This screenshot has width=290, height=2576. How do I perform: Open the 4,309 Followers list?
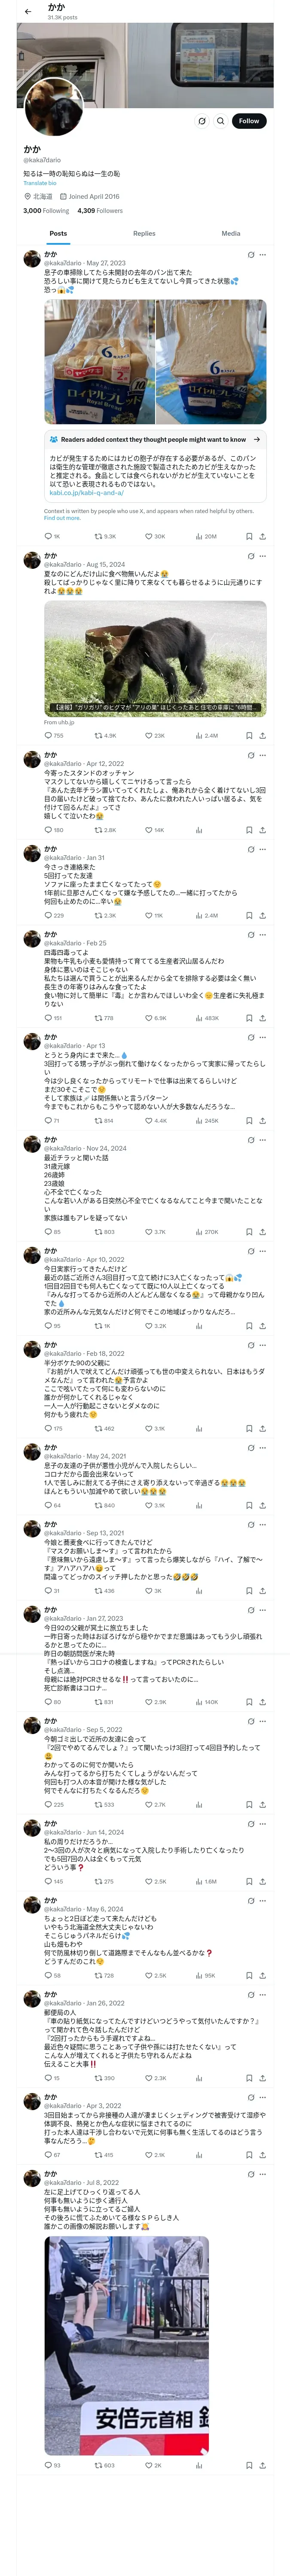[100, 211]
